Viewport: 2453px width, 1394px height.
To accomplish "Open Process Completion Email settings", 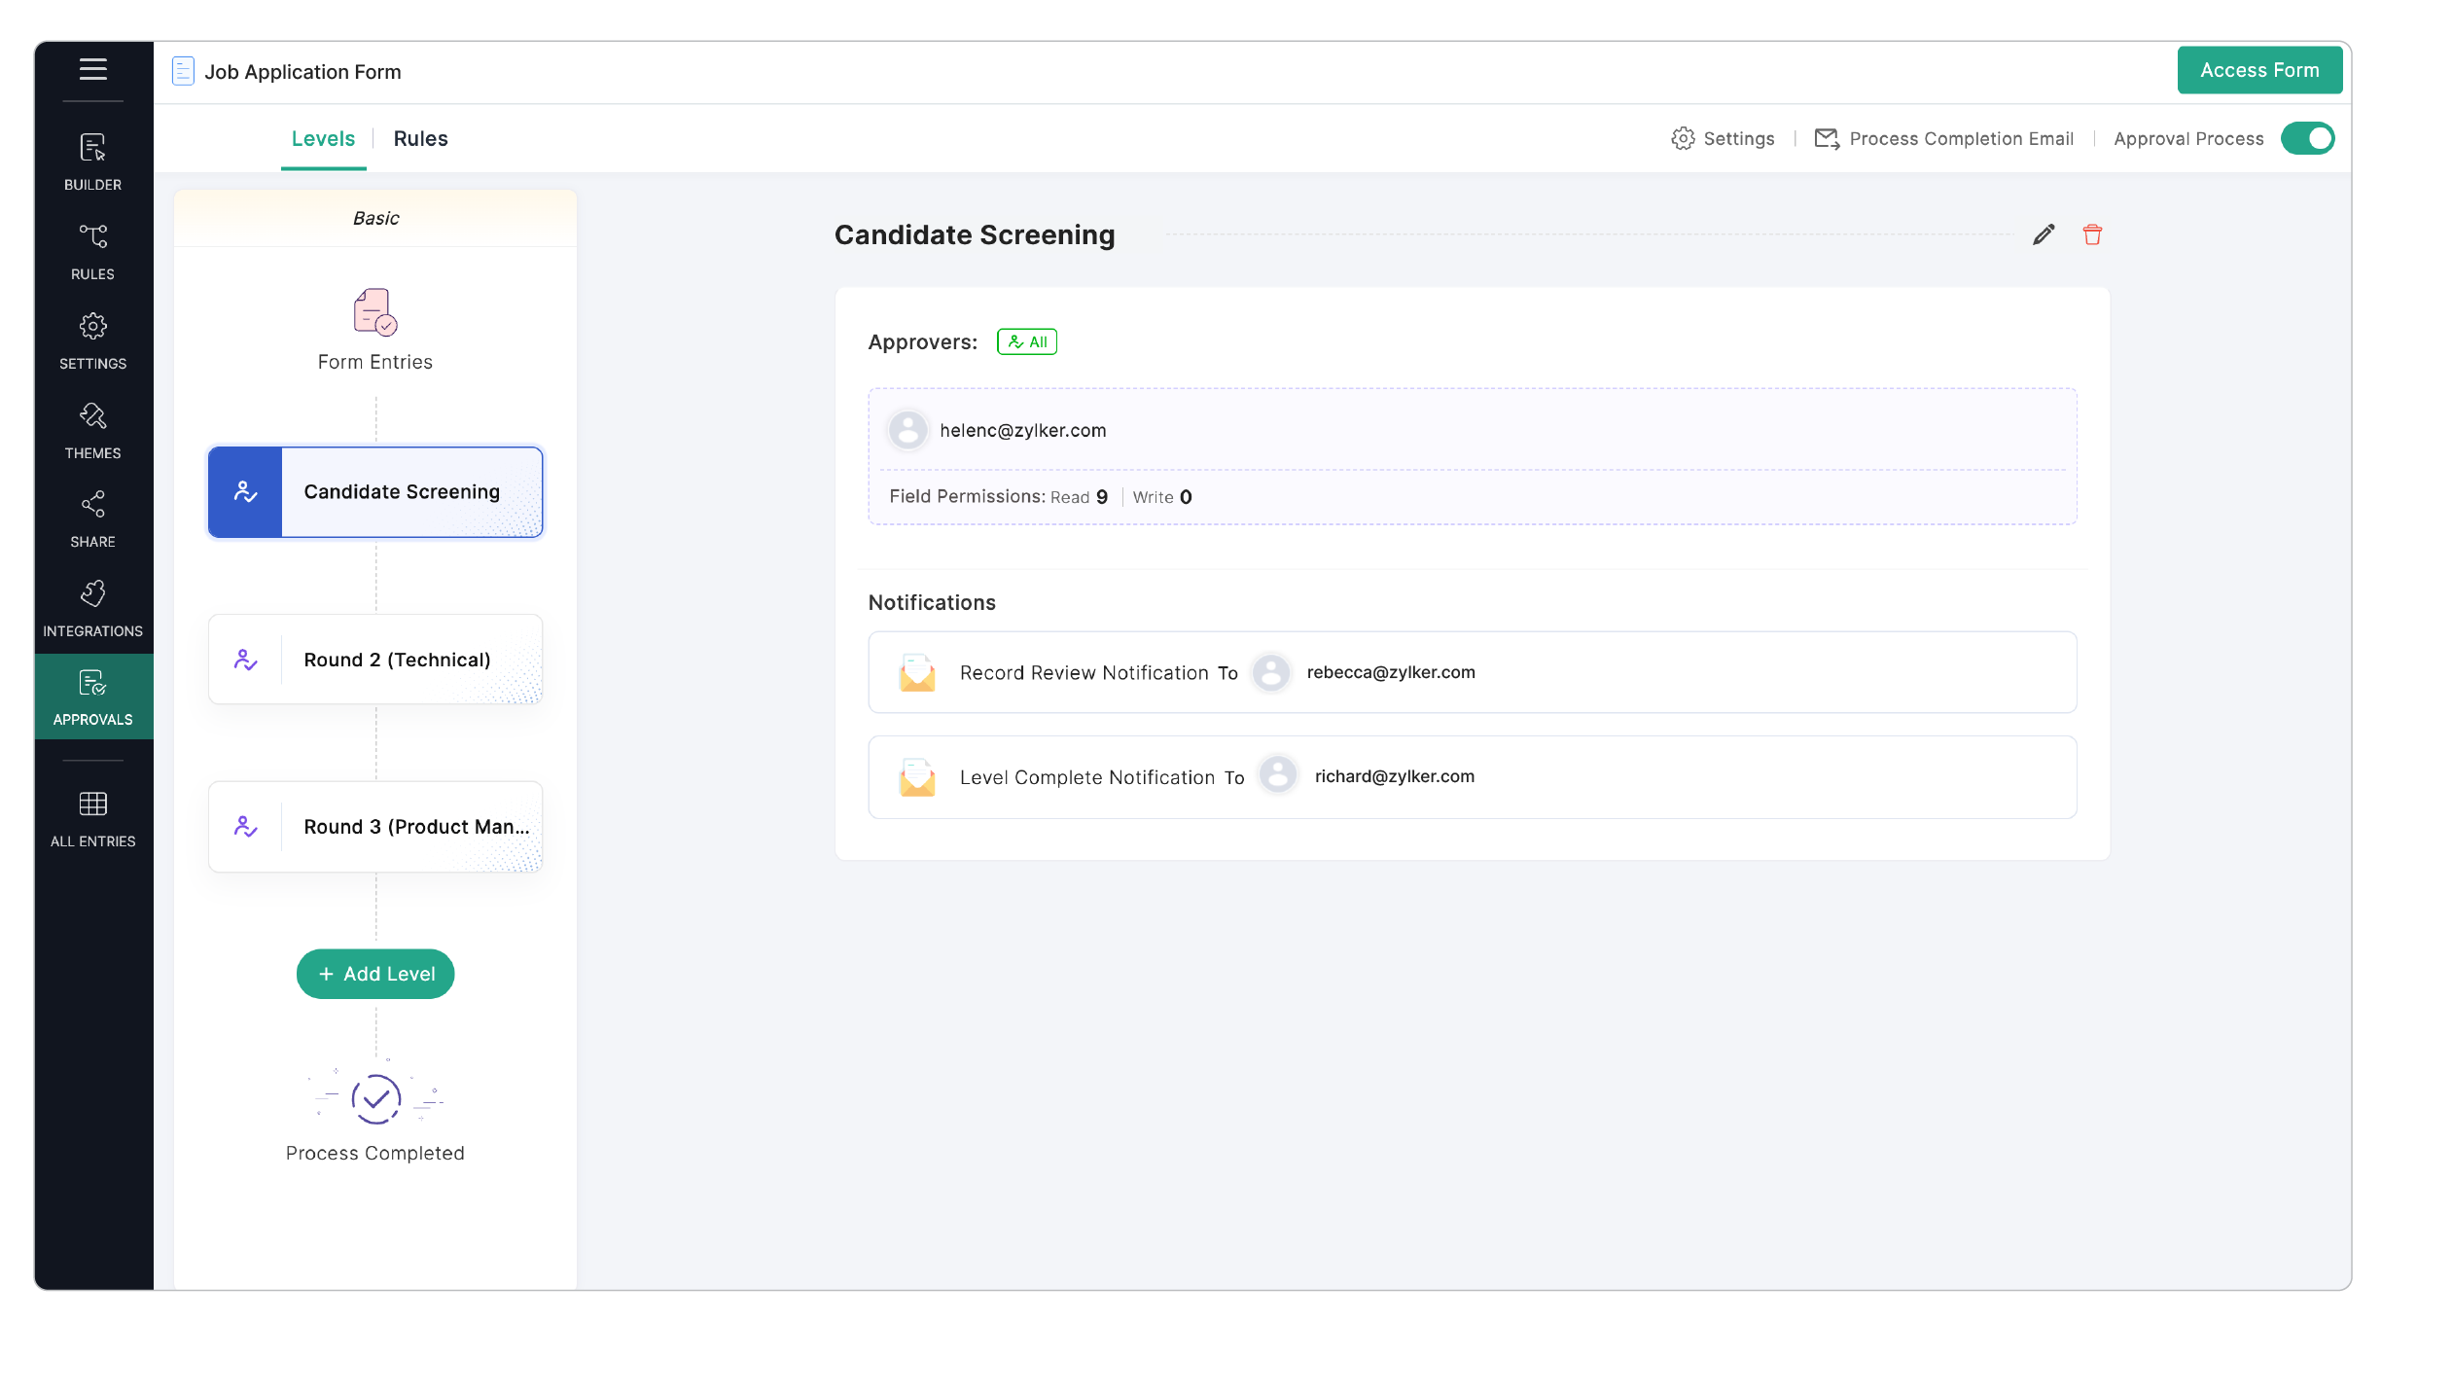I will click(1943, 138).
